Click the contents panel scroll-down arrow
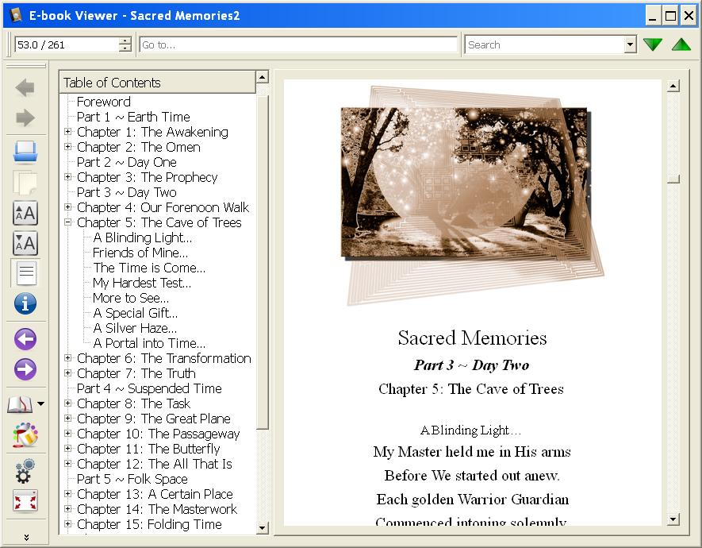 point(263,528)
